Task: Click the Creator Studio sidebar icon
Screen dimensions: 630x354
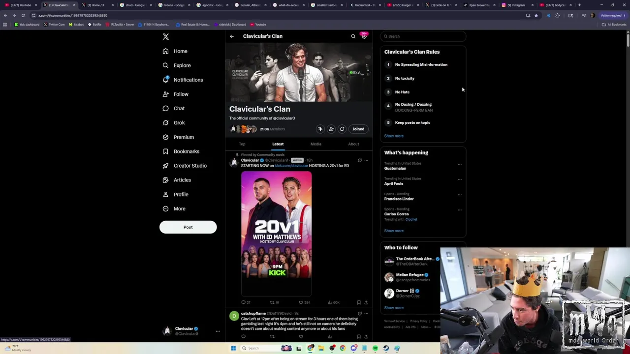Action: pos(165,166)
